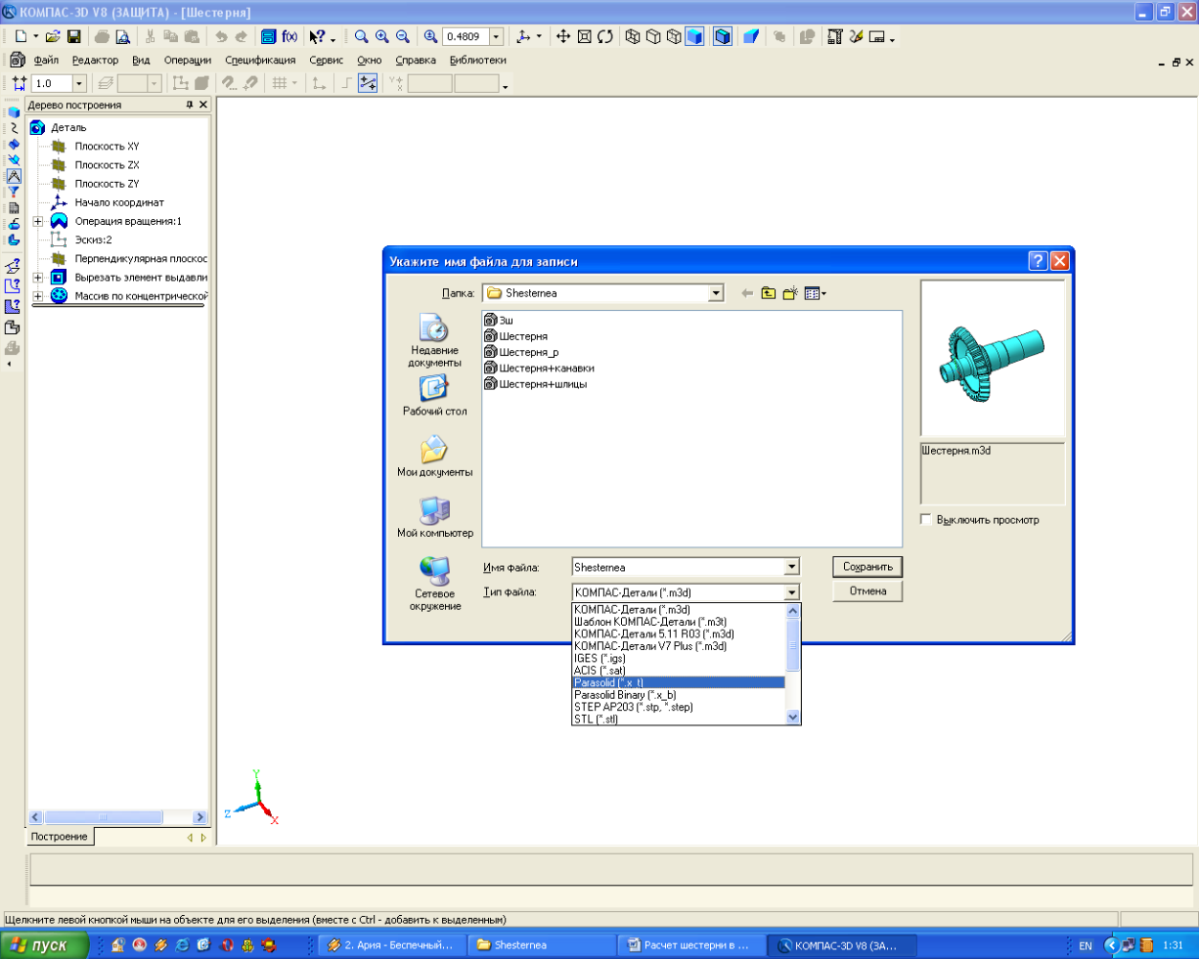Open the Имя файла dropdown arrow

791,567
